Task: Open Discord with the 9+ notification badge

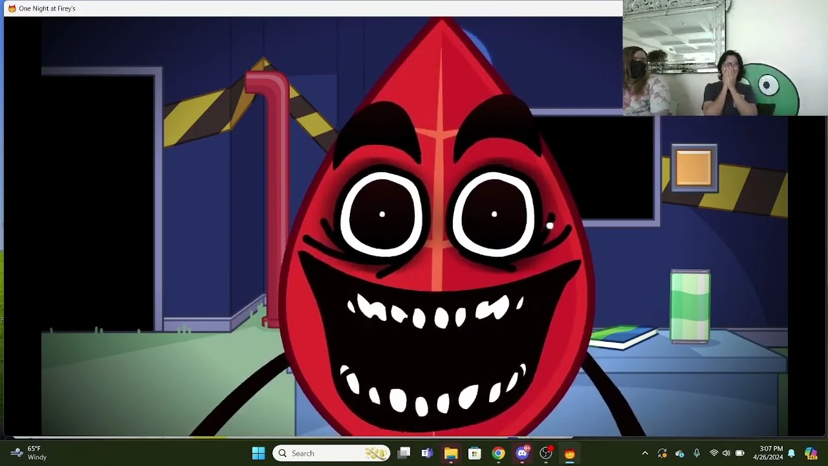Action: (522, 453)
